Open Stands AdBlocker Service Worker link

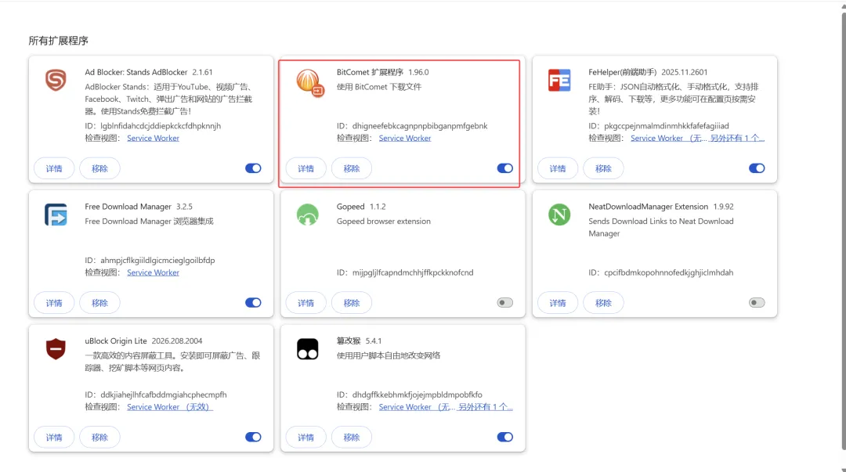tap(153, 138)
